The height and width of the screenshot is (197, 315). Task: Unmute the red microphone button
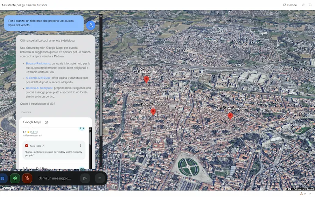pos(27,178)
